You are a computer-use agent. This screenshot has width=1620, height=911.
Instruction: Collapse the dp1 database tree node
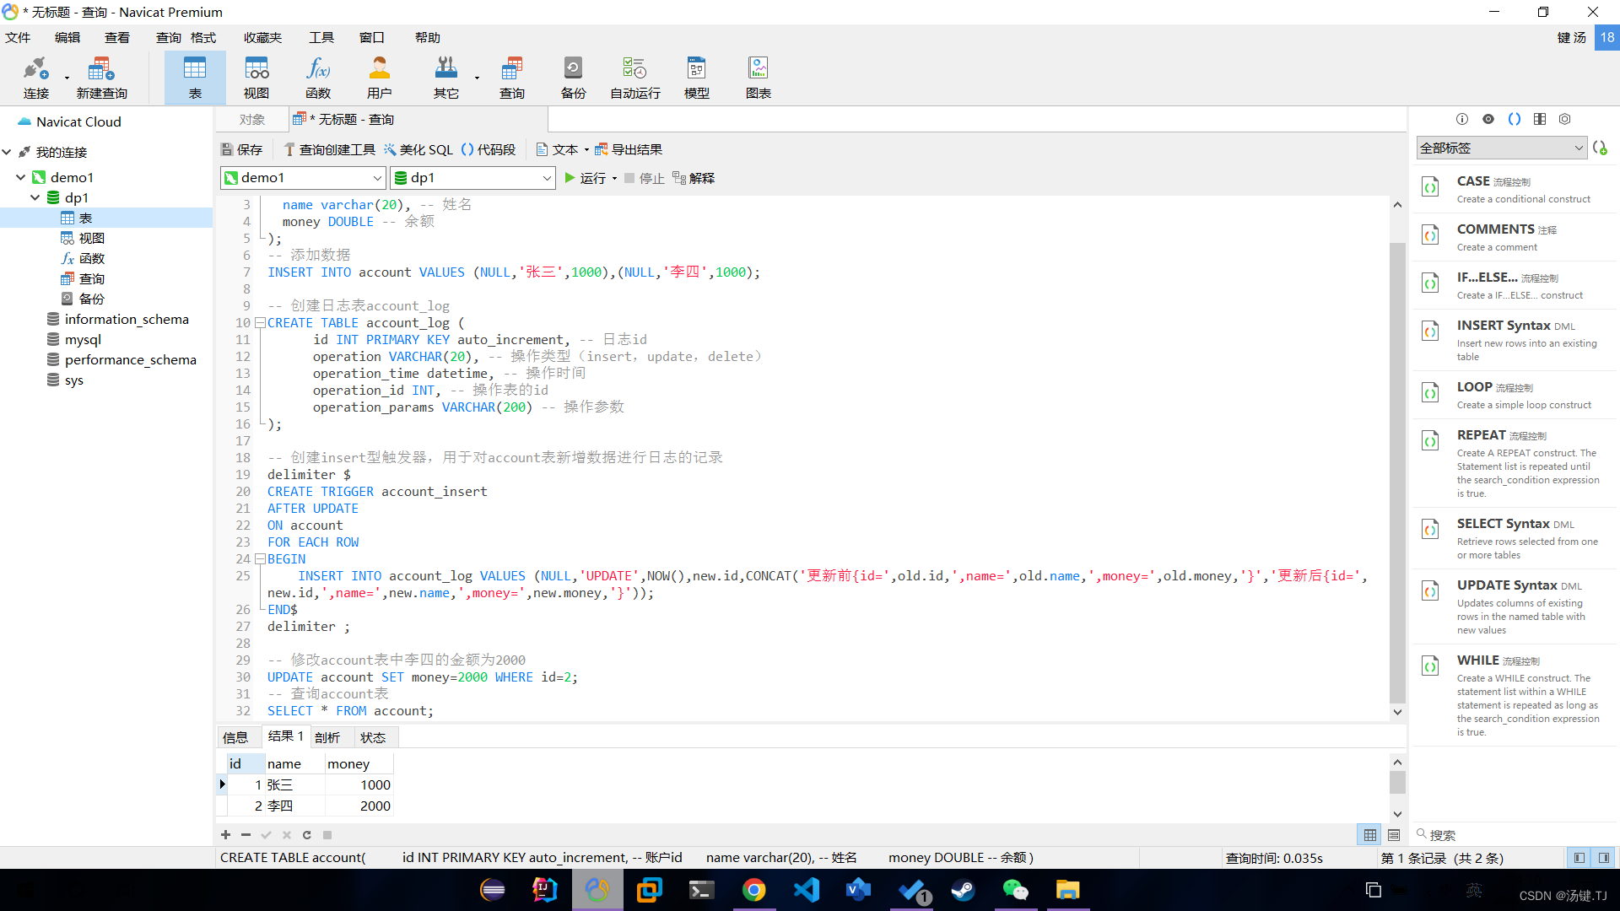point(35,197)
